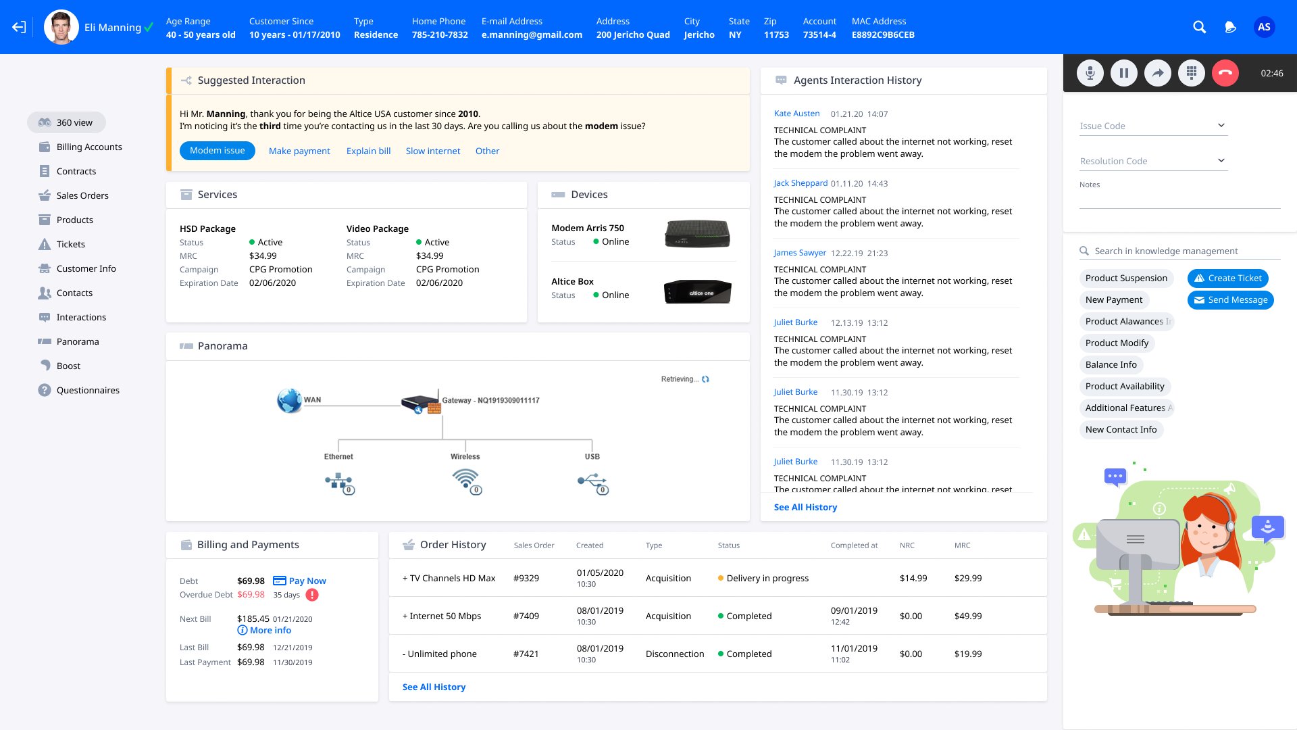
Task: Mute the call microphone
Action: tap(1090, 73)
